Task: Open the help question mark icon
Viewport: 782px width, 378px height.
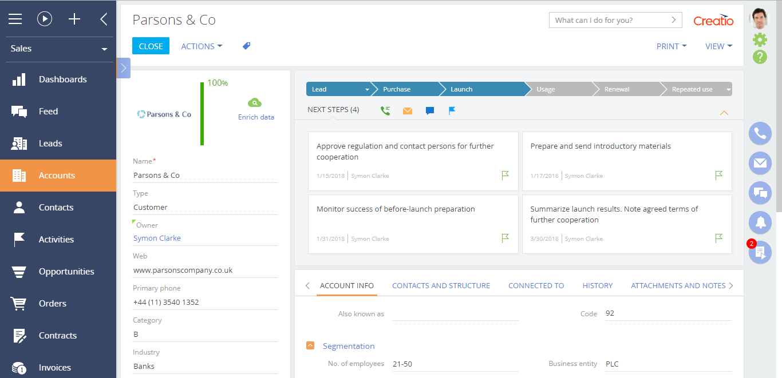Action: tap(760, 57)
